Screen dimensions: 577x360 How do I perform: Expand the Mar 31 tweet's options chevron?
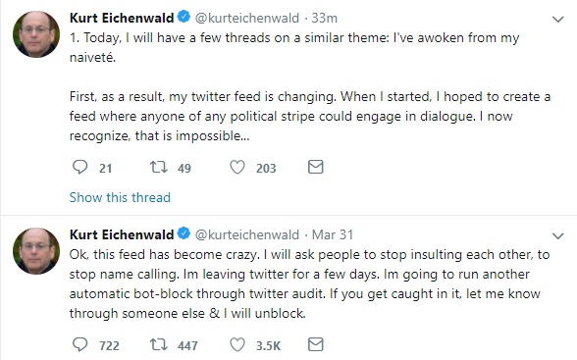coord(558,235)
